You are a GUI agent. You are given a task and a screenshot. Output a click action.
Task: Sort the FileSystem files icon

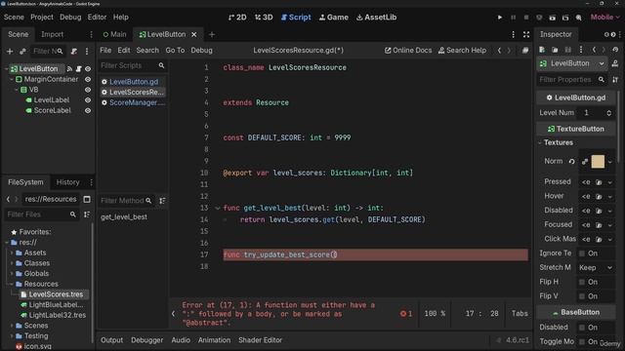(87, 214)
